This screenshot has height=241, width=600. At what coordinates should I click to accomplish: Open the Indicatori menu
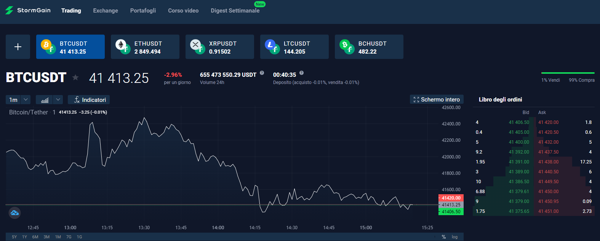(x=89, y=100)
